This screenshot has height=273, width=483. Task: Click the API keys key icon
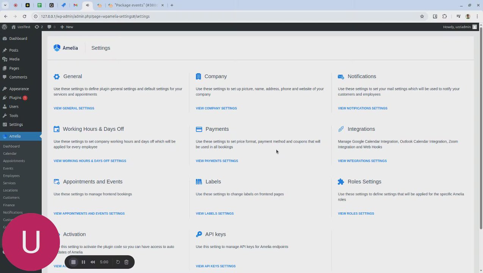click(199, 234)
